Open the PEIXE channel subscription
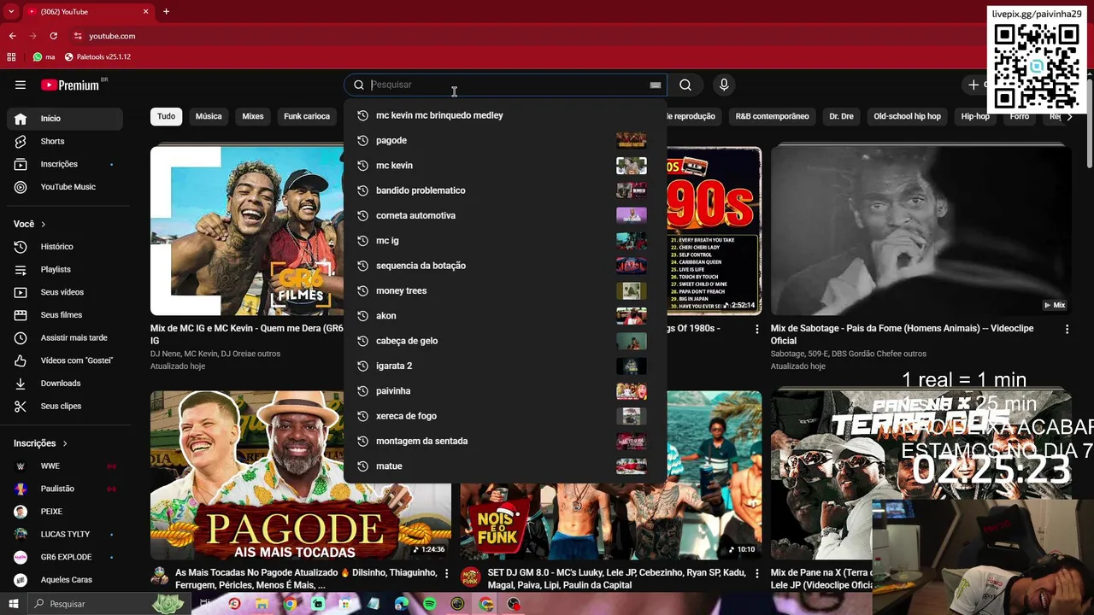1094x615 pixels. tap(65, 512)
